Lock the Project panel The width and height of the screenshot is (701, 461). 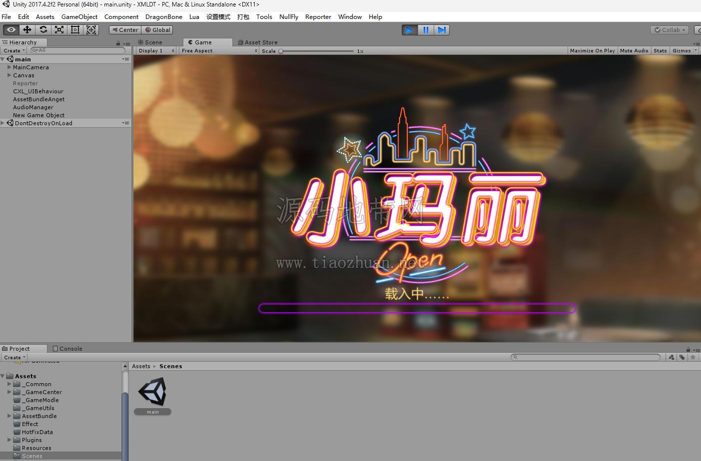688,349
